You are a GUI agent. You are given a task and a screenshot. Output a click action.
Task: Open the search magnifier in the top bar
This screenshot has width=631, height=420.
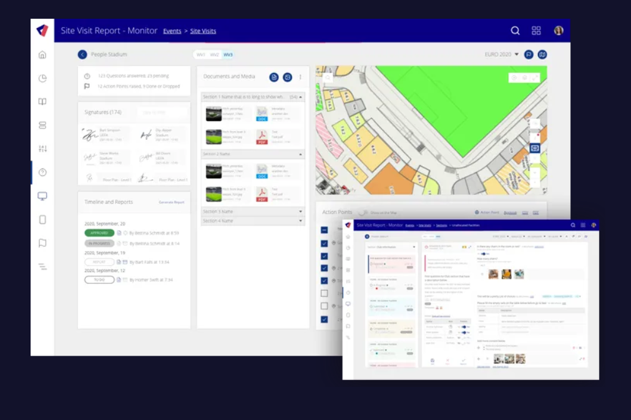(516, 30)
